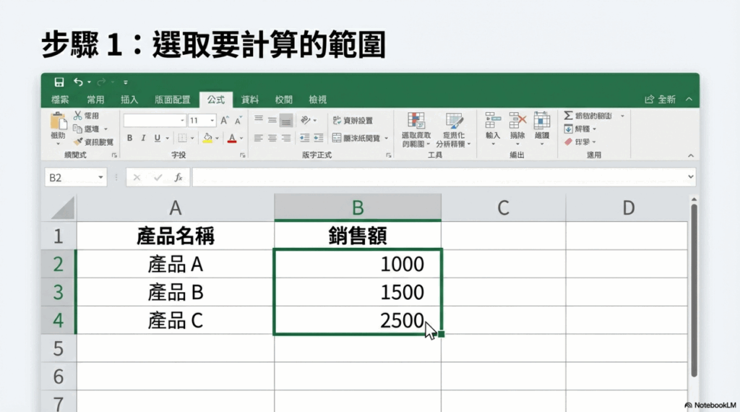Open the clipboard group dialog launcher

(x=114, y=155)
